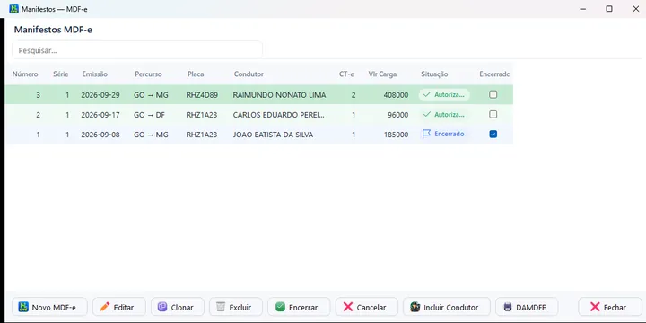This screenshot has height=323, width=646.
Task: Click the red X icon on Cancelar
Action: point(348,307)
